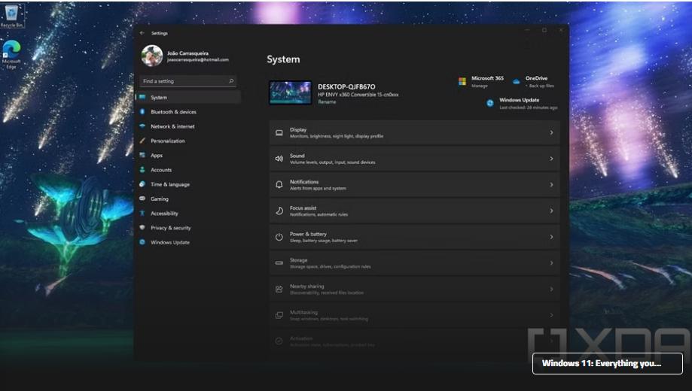Click the OneDrive cloud icon
692x391 pixels.
pos(516,81)
